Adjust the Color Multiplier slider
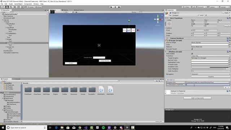Screen dimensions: 231x130 [208, 69]
